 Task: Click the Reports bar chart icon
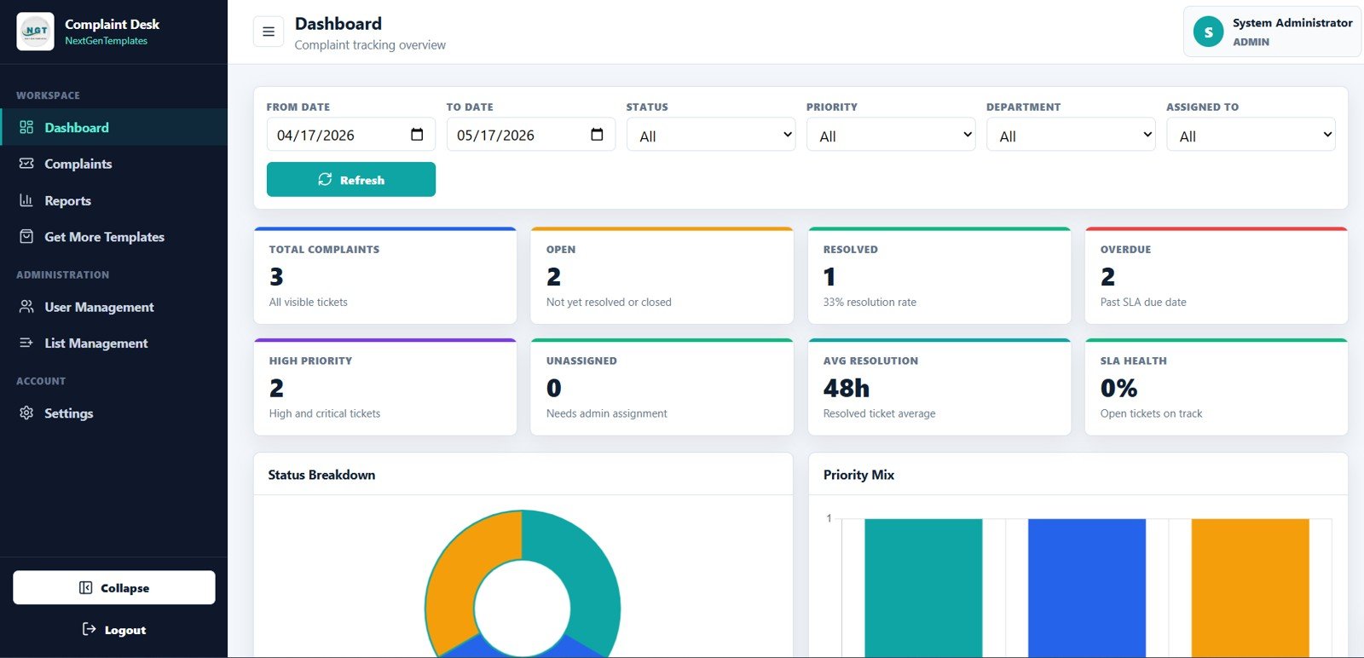pyautogui.click(x=26, y=200)
